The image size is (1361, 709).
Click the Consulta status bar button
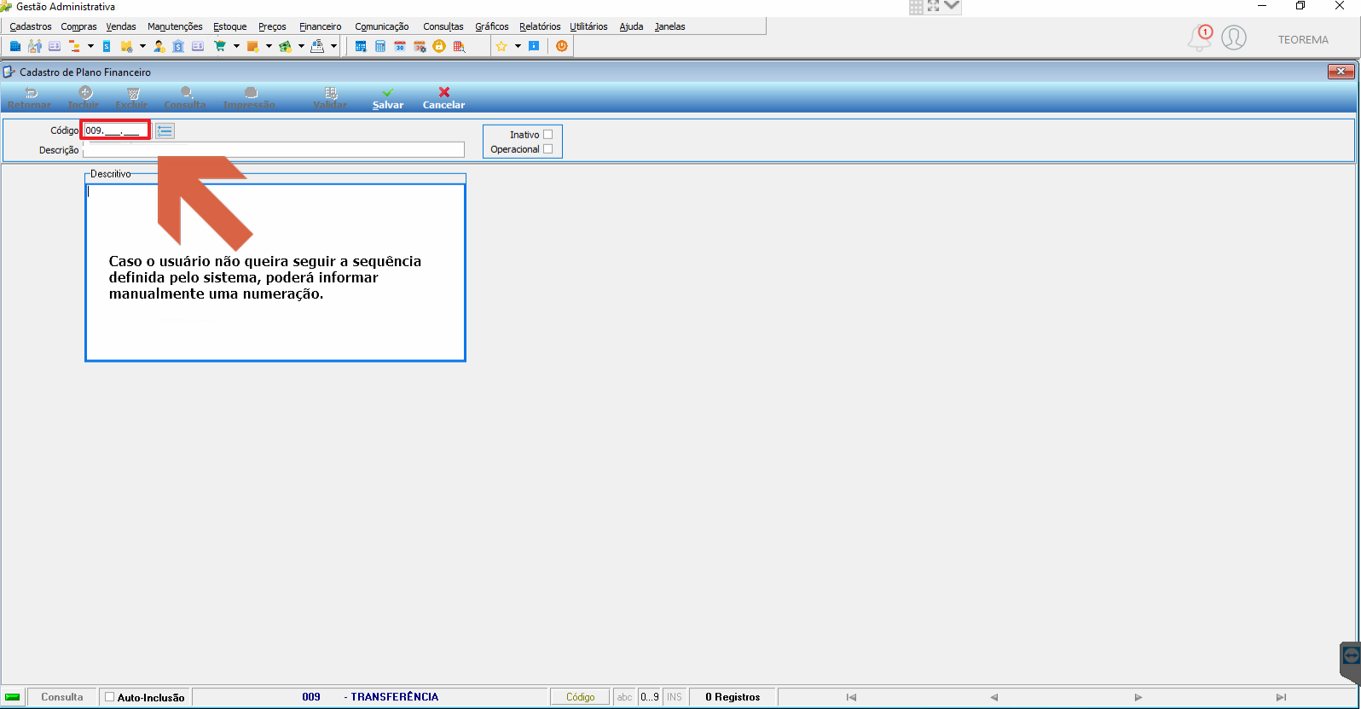coord(62,697)
